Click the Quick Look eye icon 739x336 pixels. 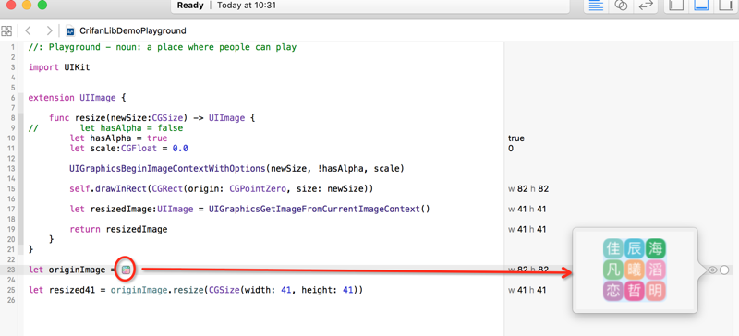tap(712, 270)
